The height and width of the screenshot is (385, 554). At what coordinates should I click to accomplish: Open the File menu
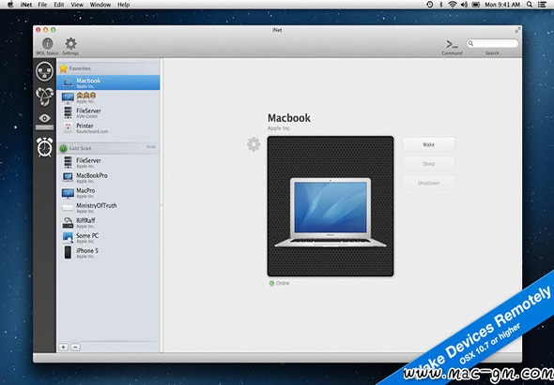click(x=42, y=5)
